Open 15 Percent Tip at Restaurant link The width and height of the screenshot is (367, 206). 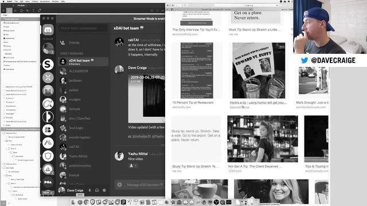coord(193,102)
